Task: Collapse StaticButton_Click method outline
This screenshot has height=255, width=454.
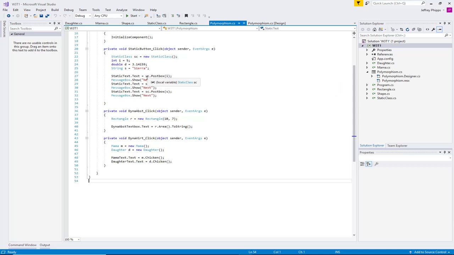Action: 87,49
